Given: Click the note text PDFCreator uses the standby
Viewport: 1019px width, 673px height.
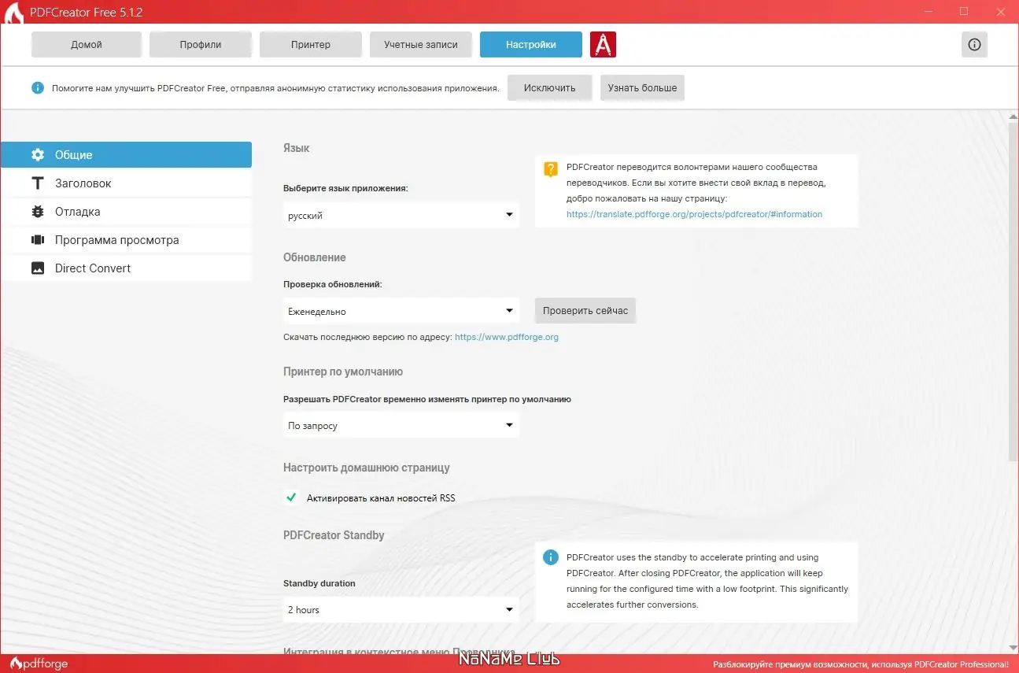Looking at the screenshot, I should point(708,581).
